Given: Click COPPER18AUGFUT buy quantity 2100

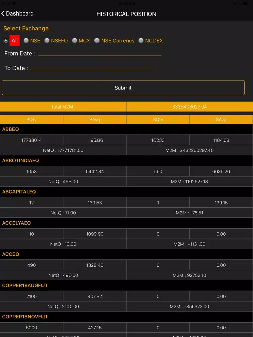Looking at the screenshot, I should [31, 296].
